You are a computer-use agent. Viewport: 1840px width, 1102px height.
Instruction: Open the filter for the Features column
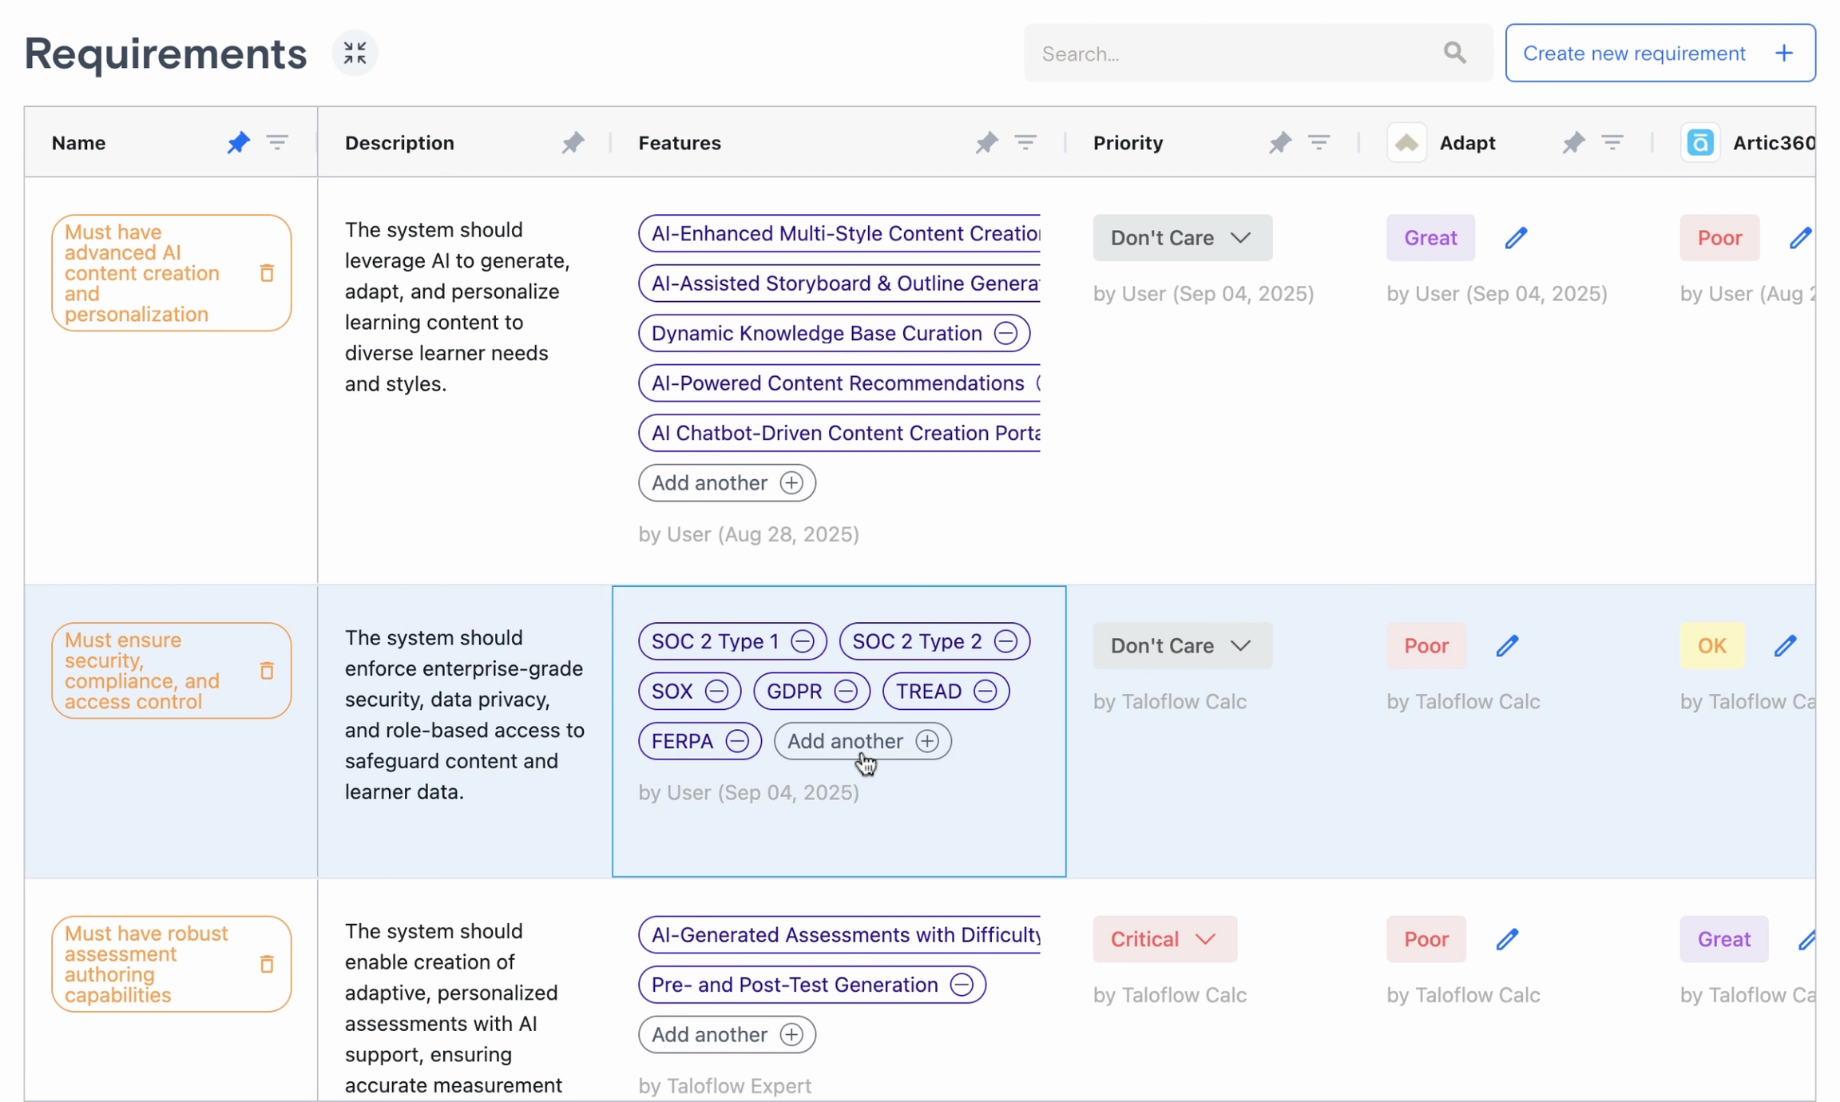pyautogui.click(x=1025, y=142)
